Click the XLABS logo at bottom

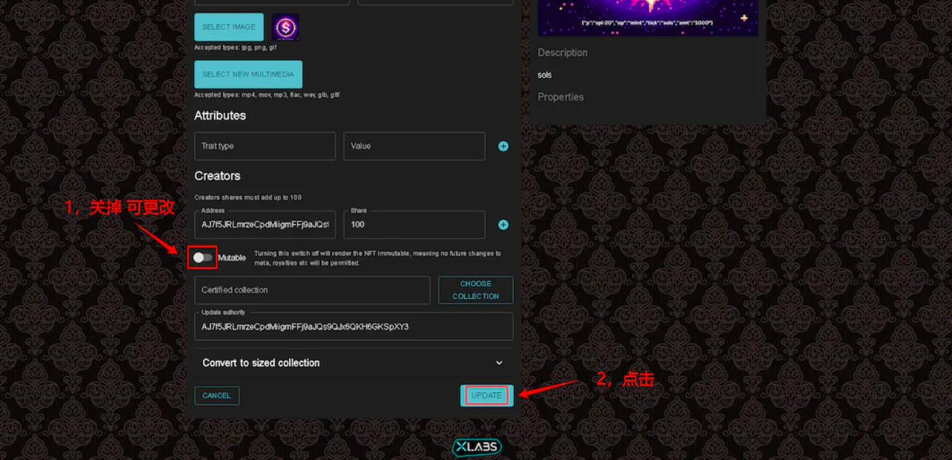(x=476, y=447)
